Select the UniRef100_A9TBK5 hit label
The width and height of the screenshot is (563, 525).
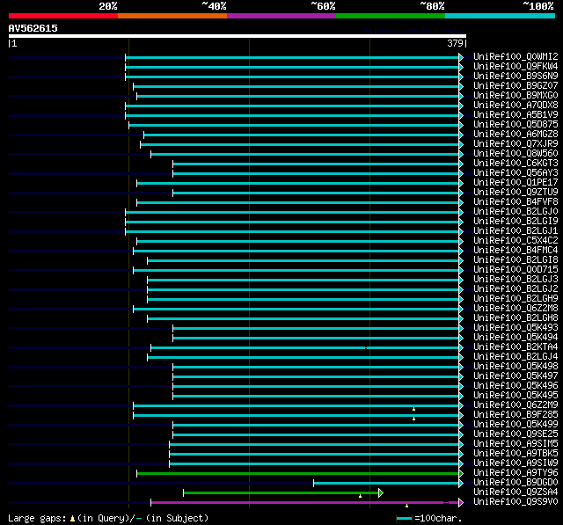pos(515,454)
